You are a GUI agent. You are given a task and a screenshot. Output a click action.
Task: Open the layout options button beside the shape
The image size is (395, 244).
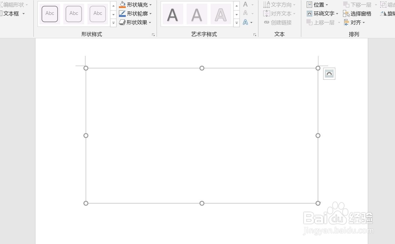[329, 74]
